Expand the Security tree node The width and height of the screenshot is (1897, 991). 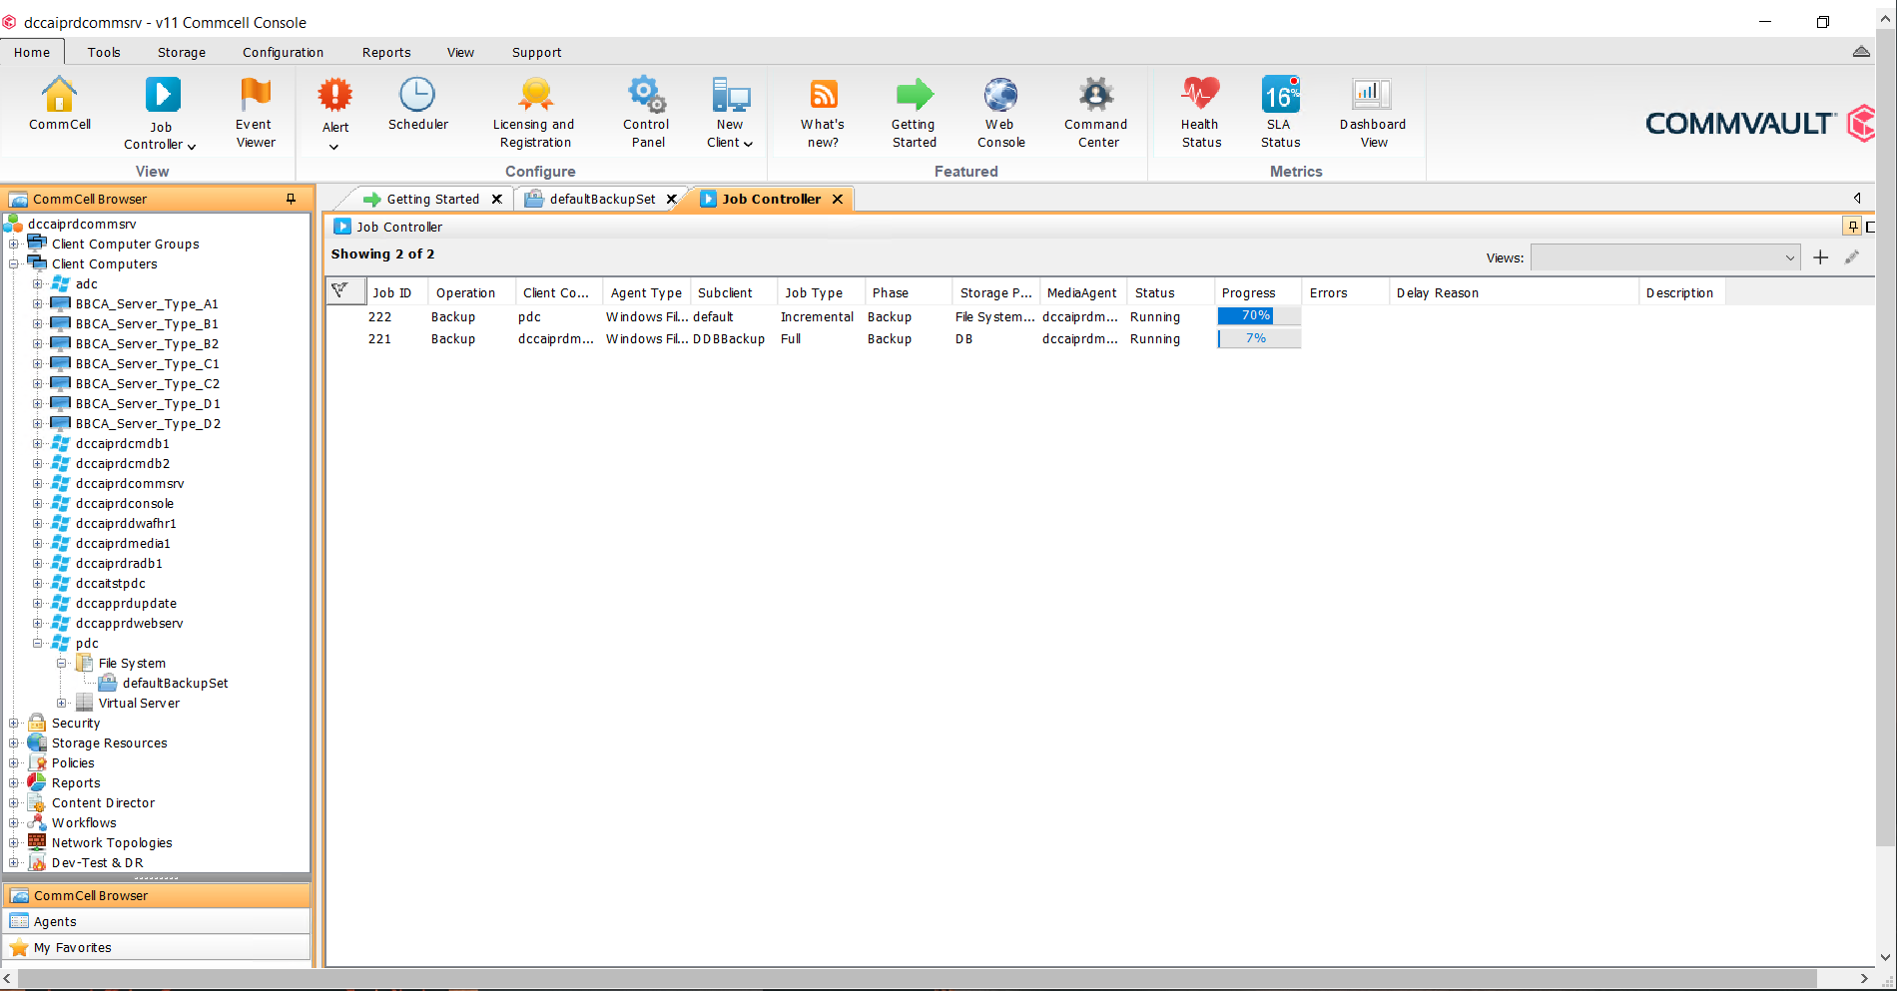(x=14, y=723)
